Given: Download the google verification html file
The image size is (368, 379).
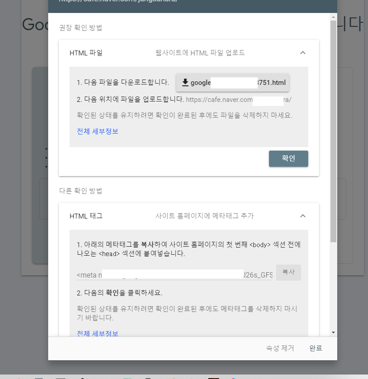Looking at the screenshot, I should [x=232, y=83].
